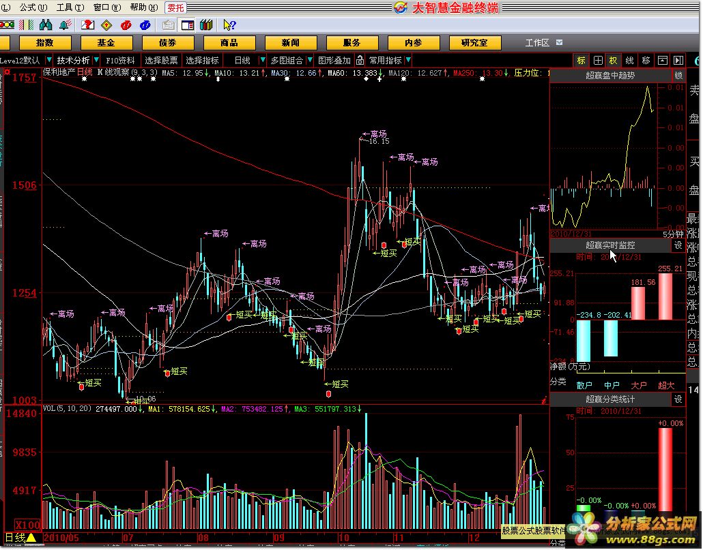Click the grayed-out clipboard toolbar icon
The image size is (703, 550).
(x=168, y=25)
